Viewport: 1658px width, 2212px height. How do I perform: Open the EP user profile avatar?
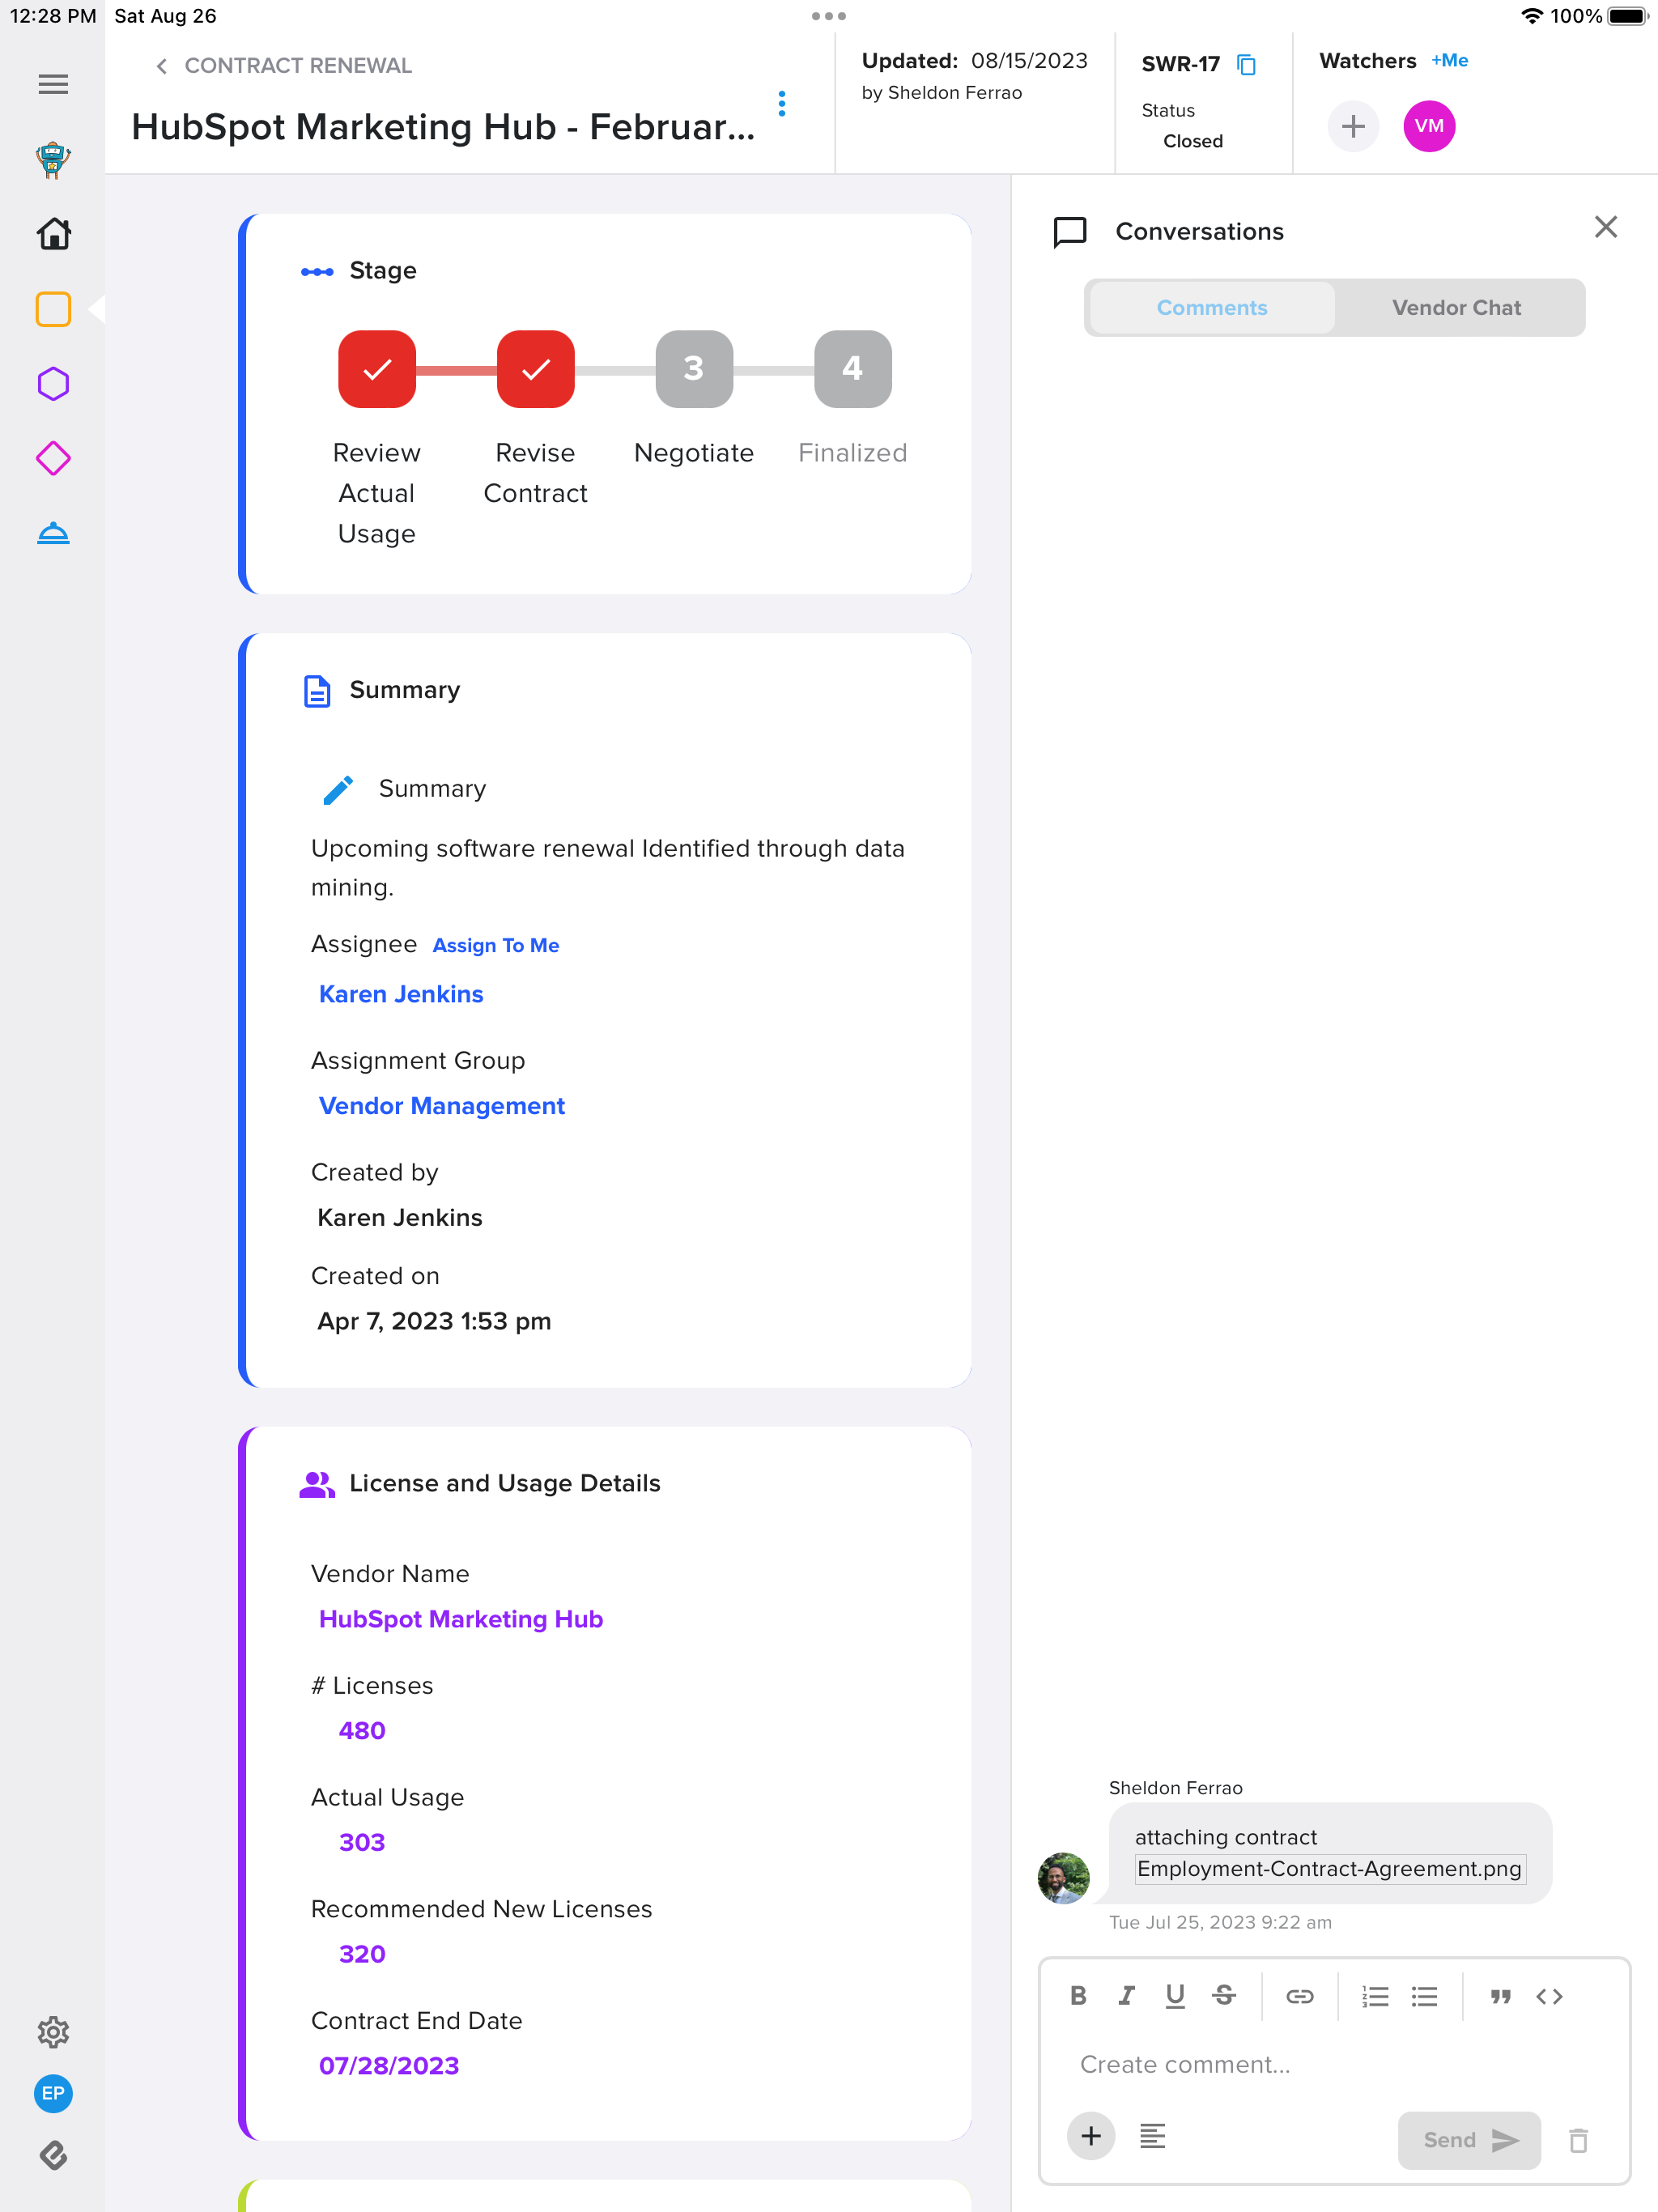(53, 2093)
